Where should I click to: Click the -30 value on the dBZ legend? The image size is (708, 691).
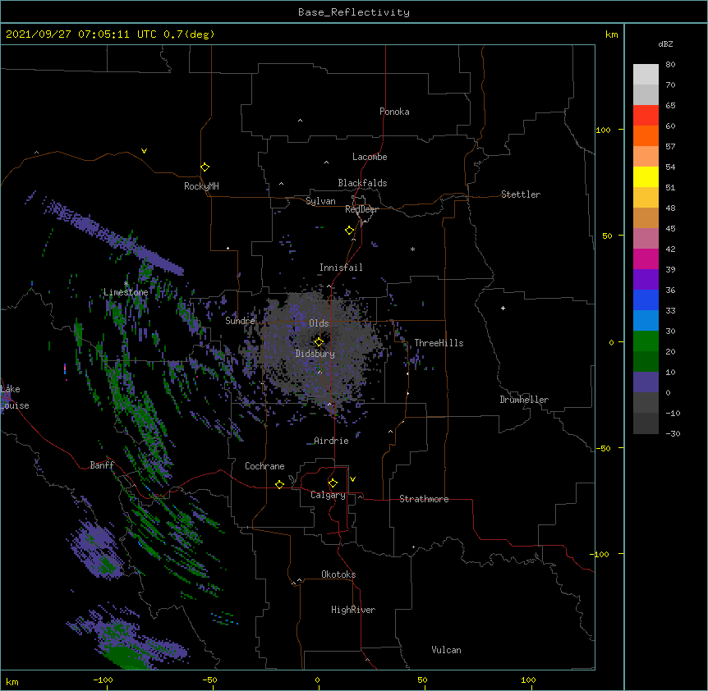[673, 434]
